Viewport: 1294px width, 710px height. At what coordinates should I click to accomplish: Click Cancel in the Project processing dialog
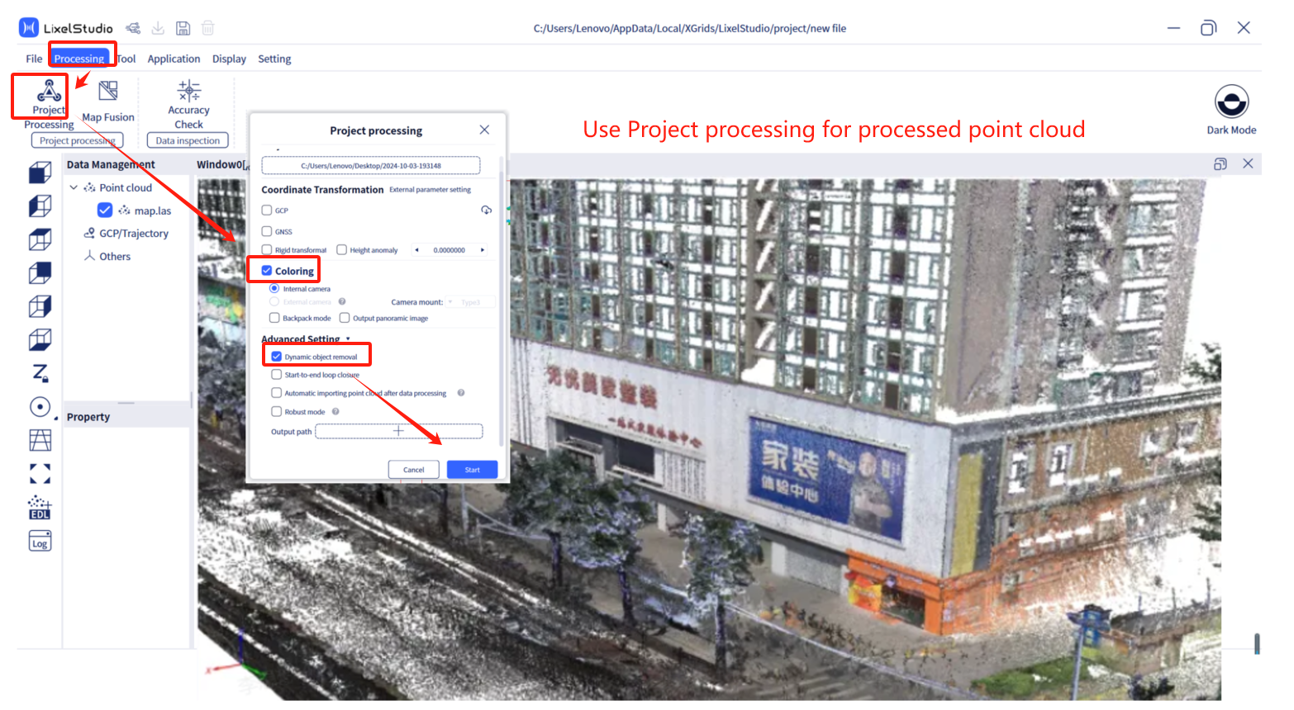tap(414, 470)
